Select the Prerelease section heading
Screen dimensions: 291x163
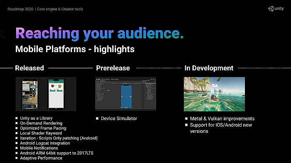[x=113, y=68]
